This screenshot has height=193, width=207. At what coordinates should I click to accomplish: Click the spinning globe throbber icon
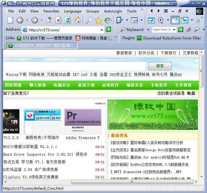pos(200,11)
